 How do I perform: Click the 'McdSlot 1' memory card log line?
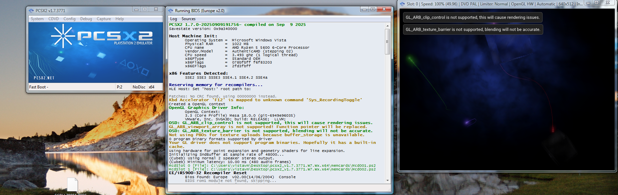[x=272, y=169]
